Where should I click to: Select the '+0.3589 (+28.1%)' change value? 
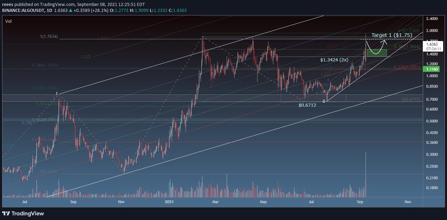coord(90,11)
